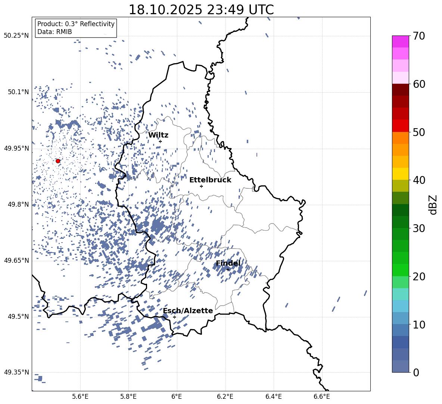Click the Esch/Alzette city label
Viewport: 442px width, 404px height.
point(188,311)
